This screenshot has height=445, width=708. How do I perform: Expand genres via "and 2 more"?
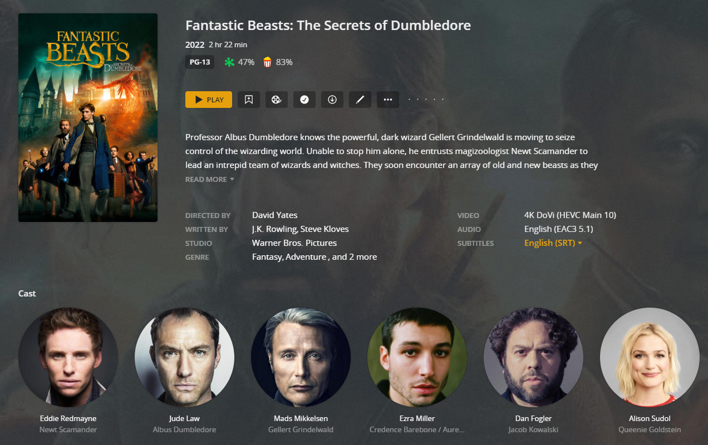tap(355, 257)
